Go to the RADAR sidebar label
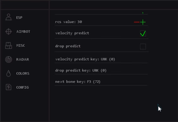This screenshot has width=178, height=122. (x=22, y=60)
